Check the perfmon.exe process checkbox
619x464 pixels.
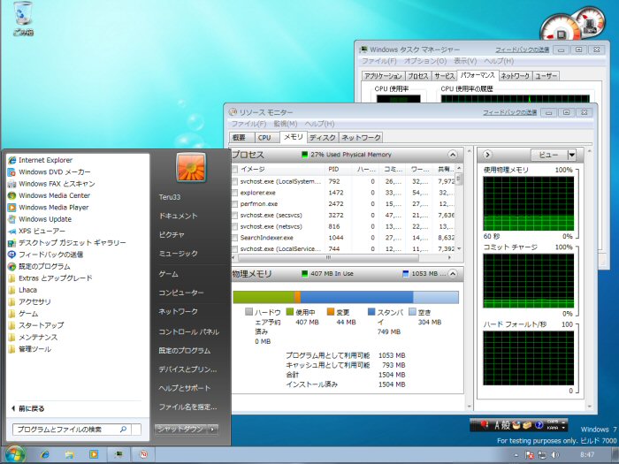(x=234, y=204)
